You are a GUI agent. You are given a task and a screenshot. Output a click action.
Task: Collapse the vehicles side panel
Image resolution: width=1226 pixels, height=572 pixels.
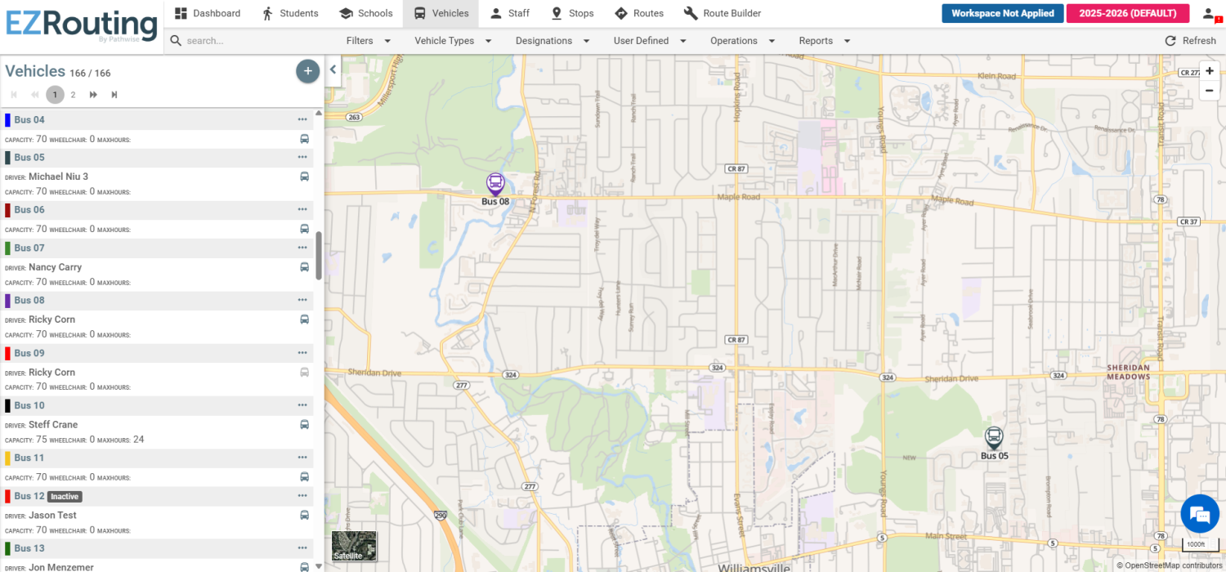[333, 70]
